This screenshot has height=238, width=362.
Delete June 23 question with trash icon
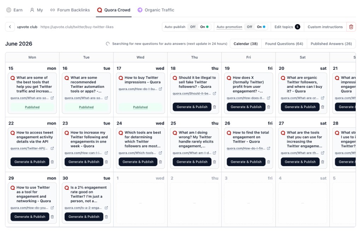click(x=106, y=162)
